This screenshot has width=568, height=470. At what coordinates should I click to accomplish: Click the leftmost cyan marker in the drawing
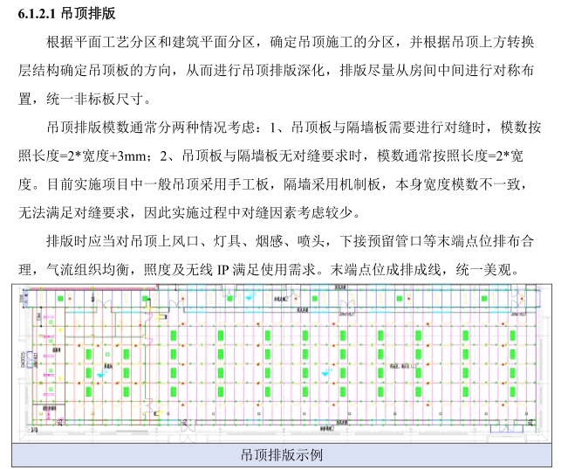[x=101, y=375]
